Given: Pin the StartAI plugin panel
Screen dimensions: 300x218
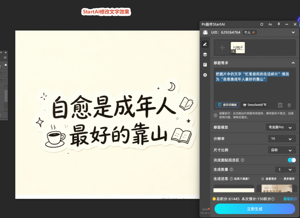Looking at the screenshot, I should pos(279,24).
